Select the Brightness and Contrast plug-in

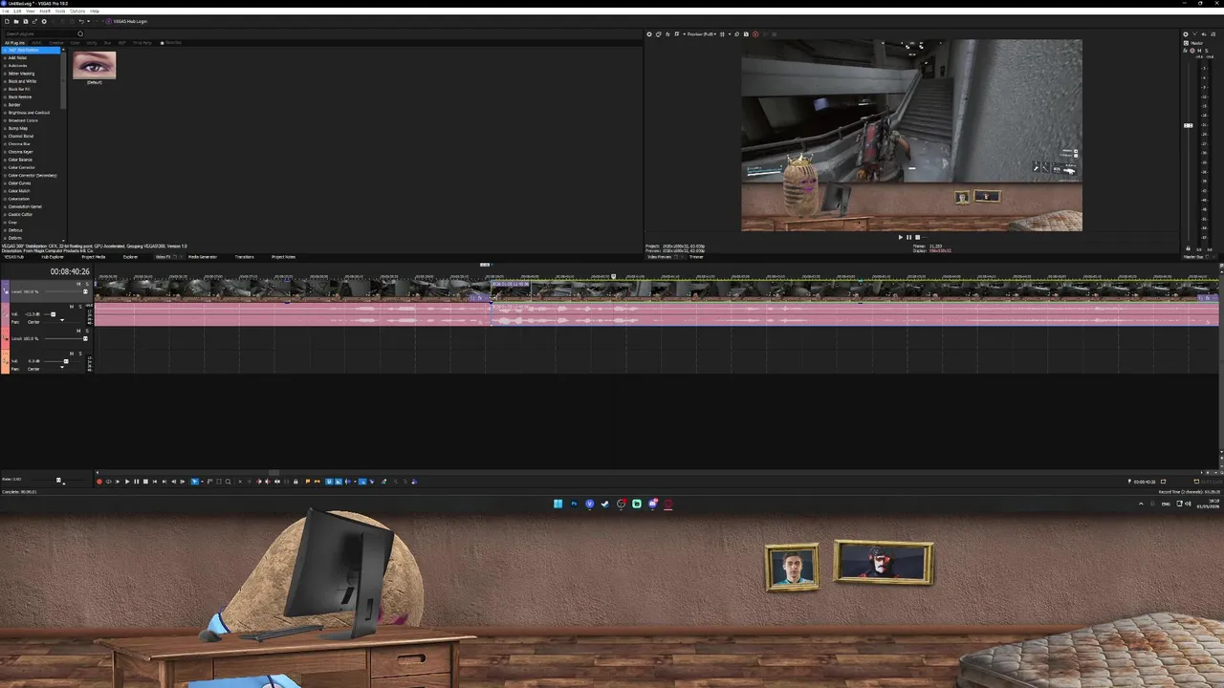click(29, 113)
